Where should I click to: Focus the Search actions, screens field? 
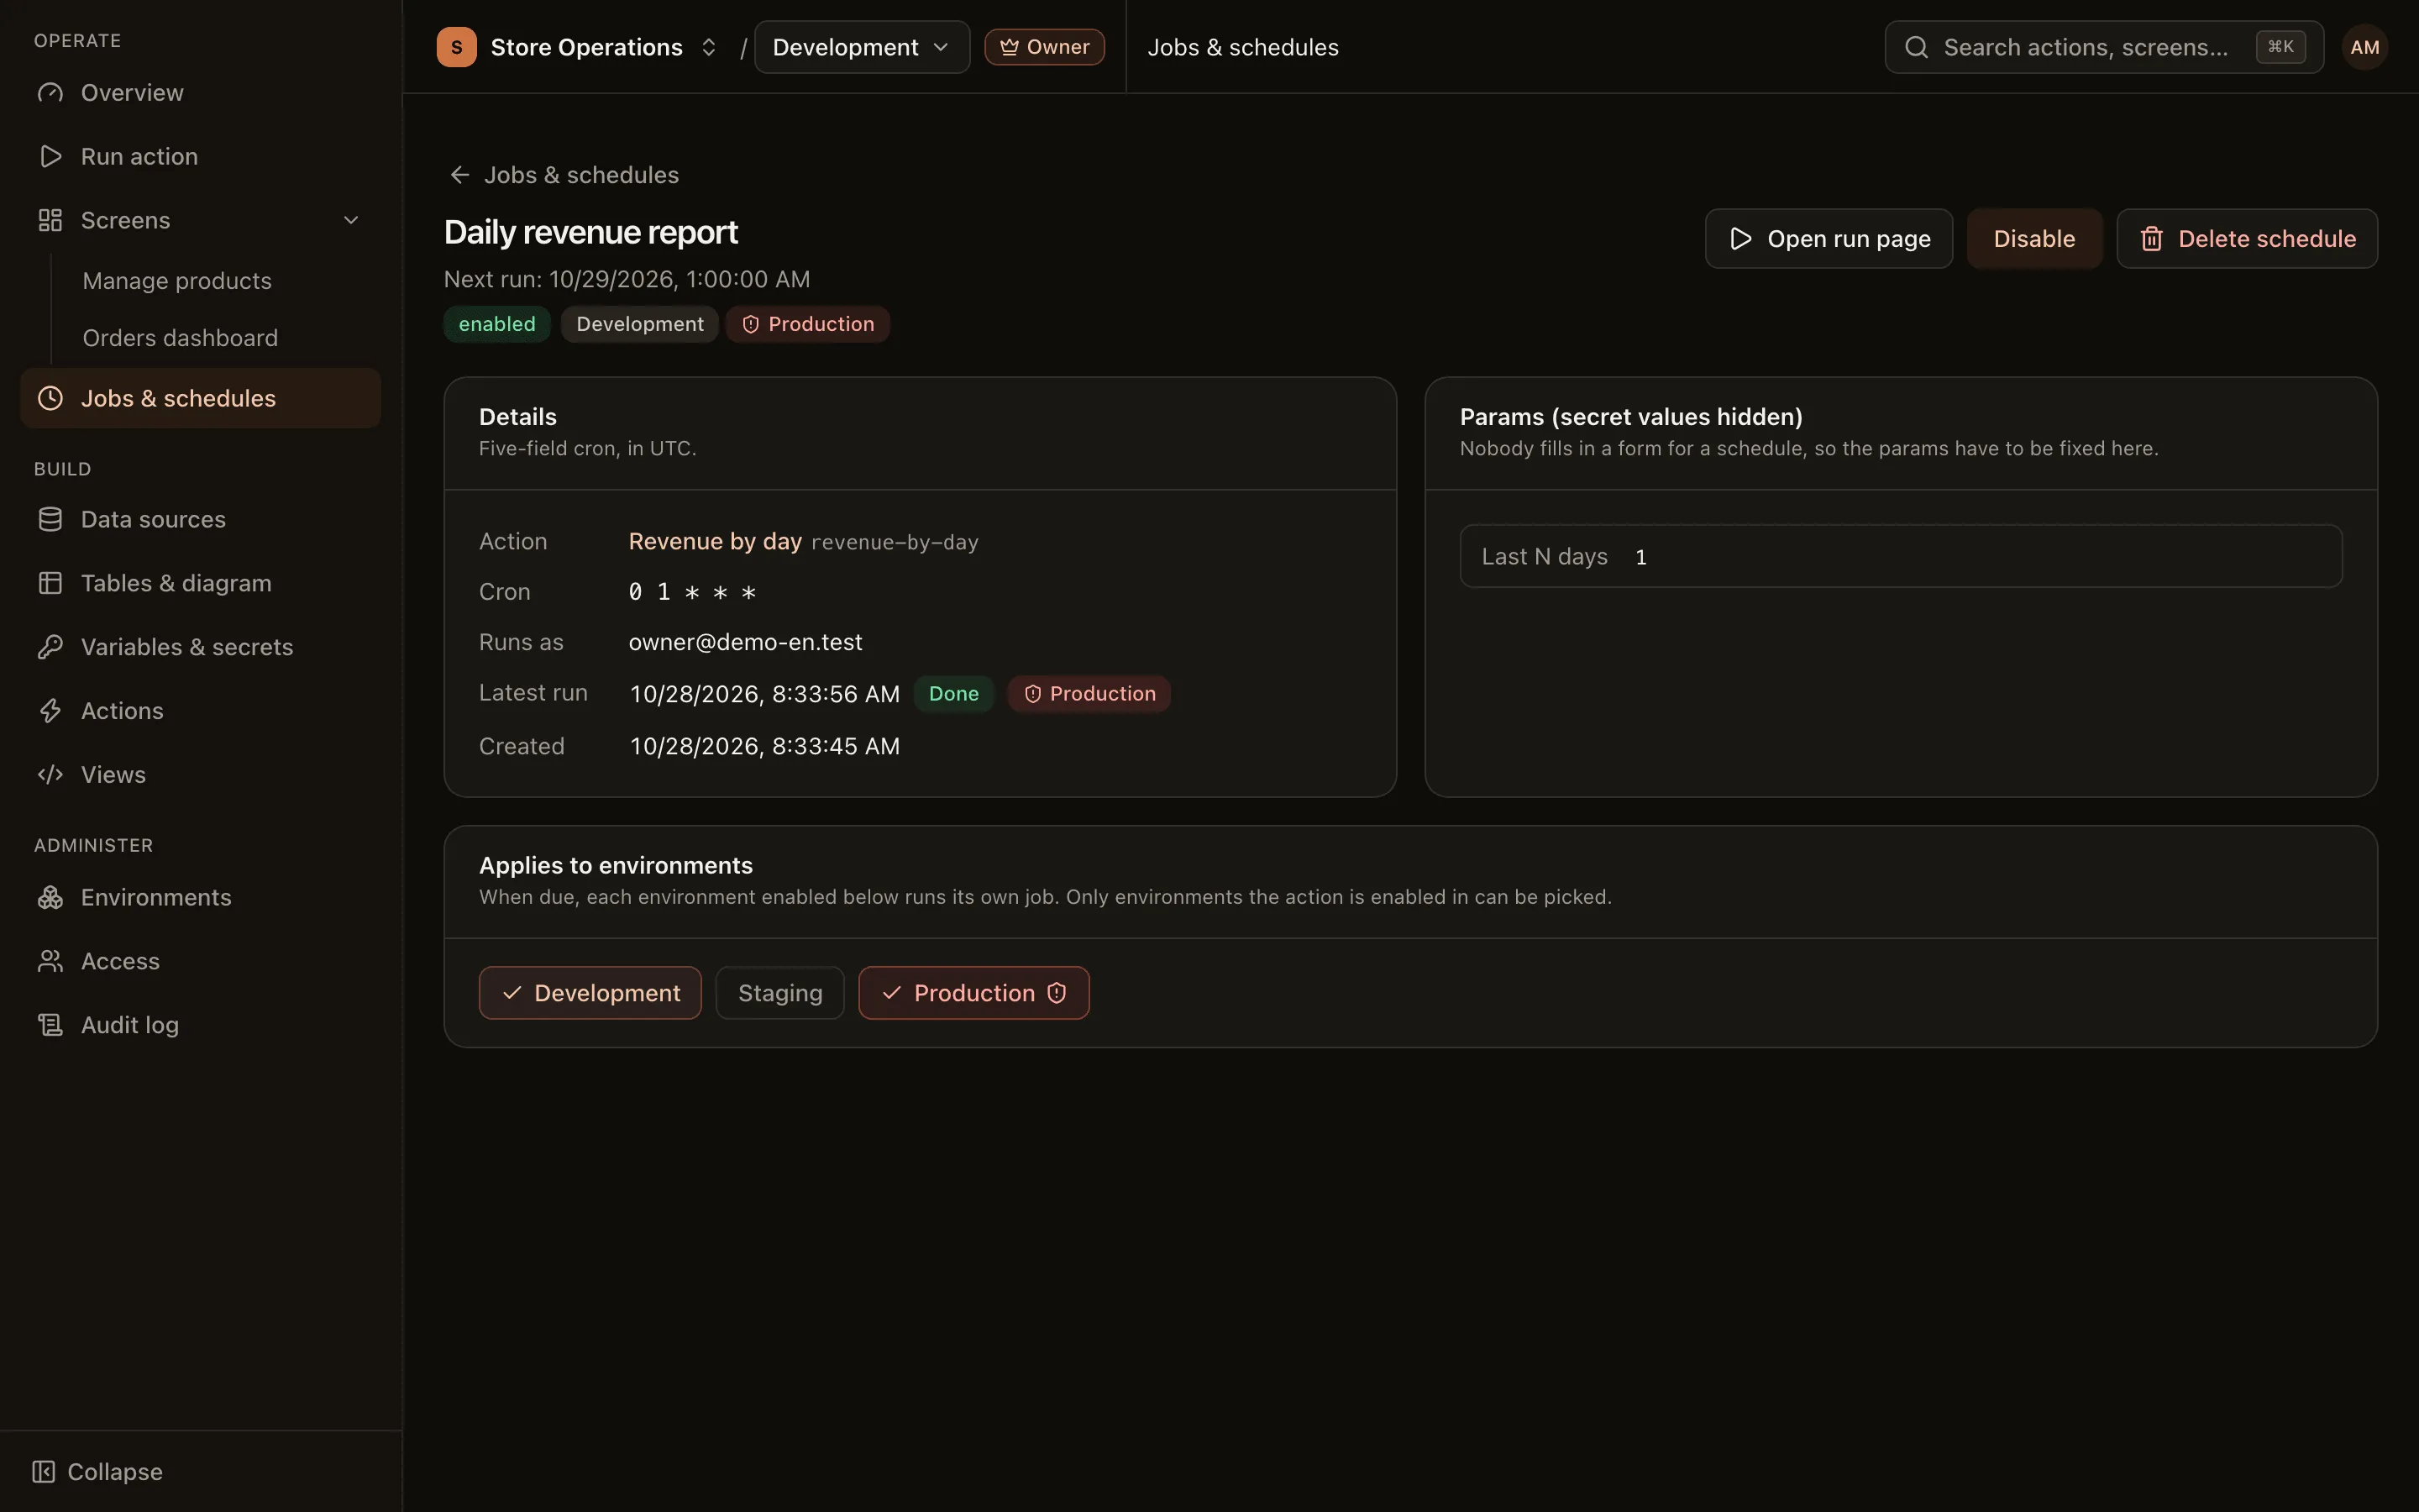tap(2104, 47)
